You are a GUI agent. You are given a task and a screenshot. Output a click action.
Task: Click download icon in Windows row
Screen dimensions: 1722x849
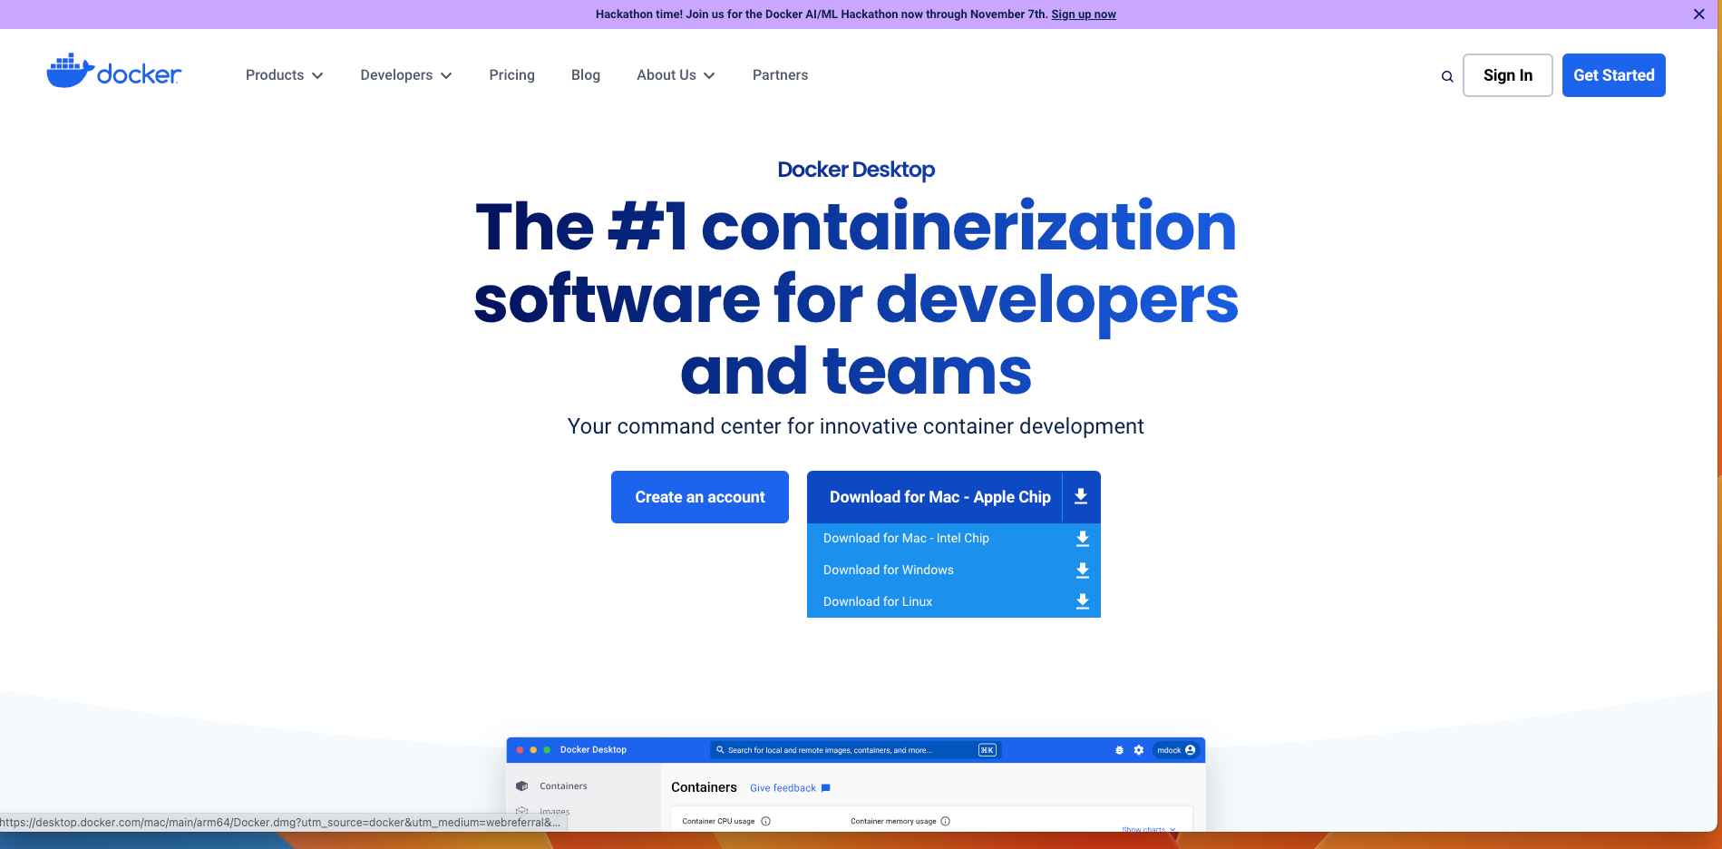(1082, 571)
